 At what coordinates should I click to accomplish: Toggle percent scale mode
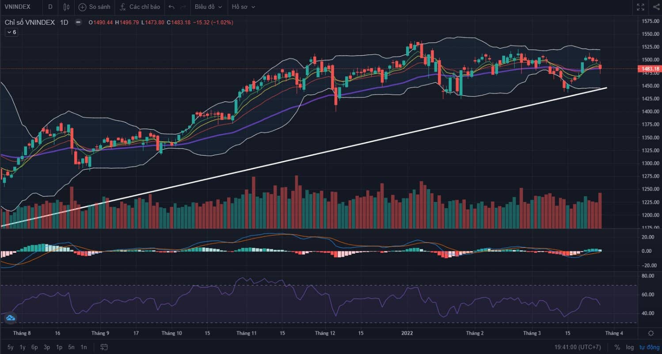(x=617, y=347)
